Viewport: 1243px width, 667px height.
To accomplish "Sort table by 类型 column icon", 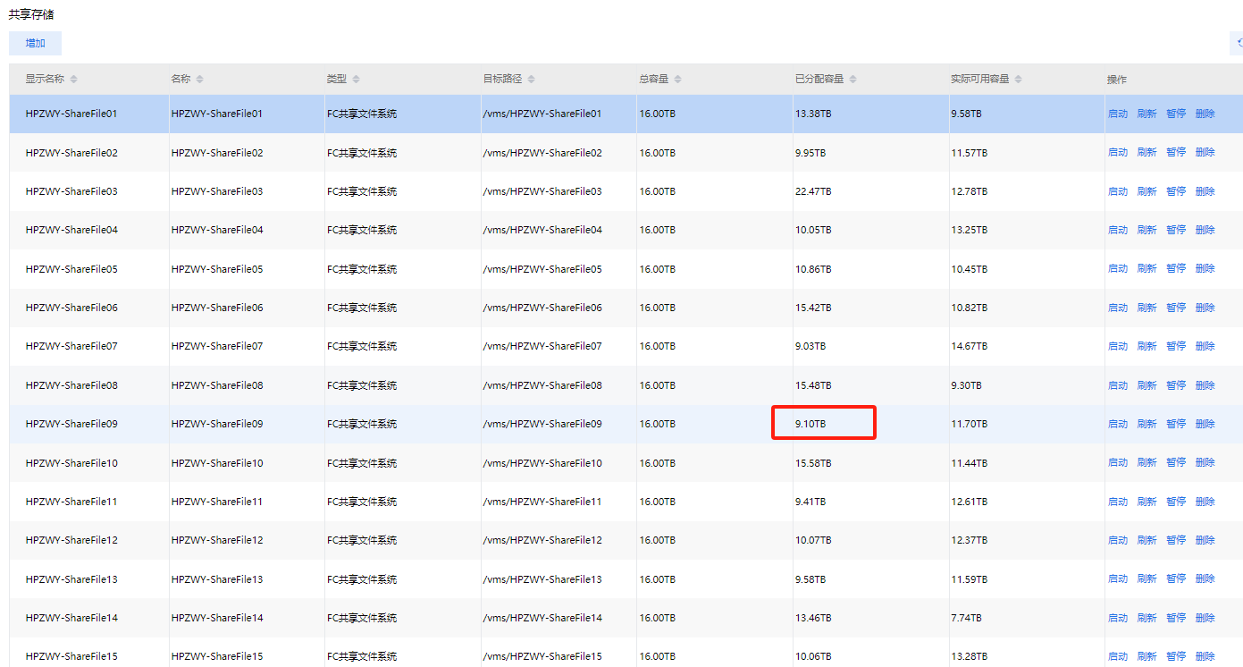I will [x=356, y=80].
